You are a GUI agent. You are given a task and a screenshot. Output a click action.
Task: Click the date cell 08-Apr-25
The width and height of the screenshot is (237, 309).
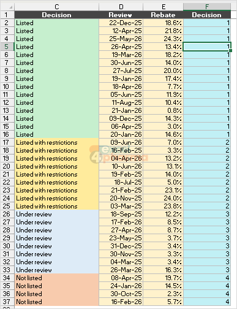[x=121, y=278]
